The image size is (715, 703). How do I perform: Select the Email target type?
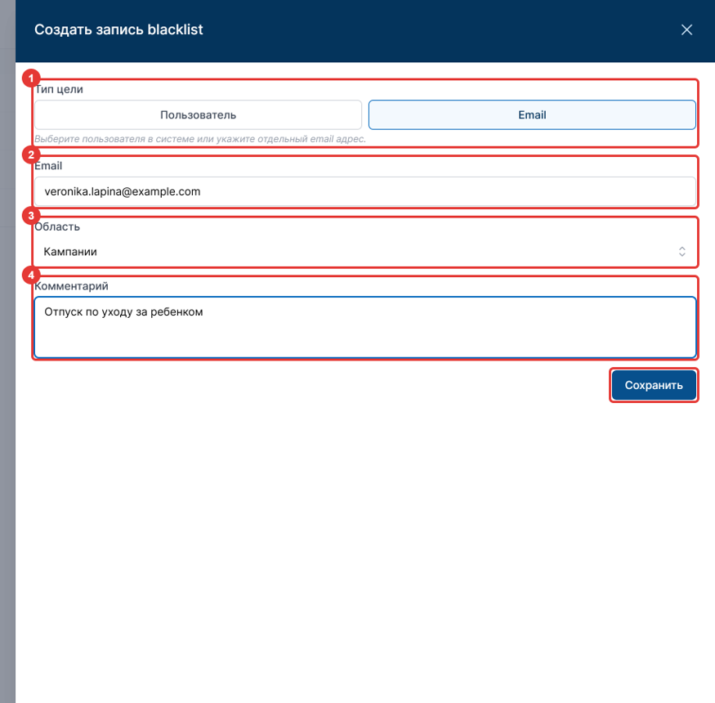pos(532,115)
